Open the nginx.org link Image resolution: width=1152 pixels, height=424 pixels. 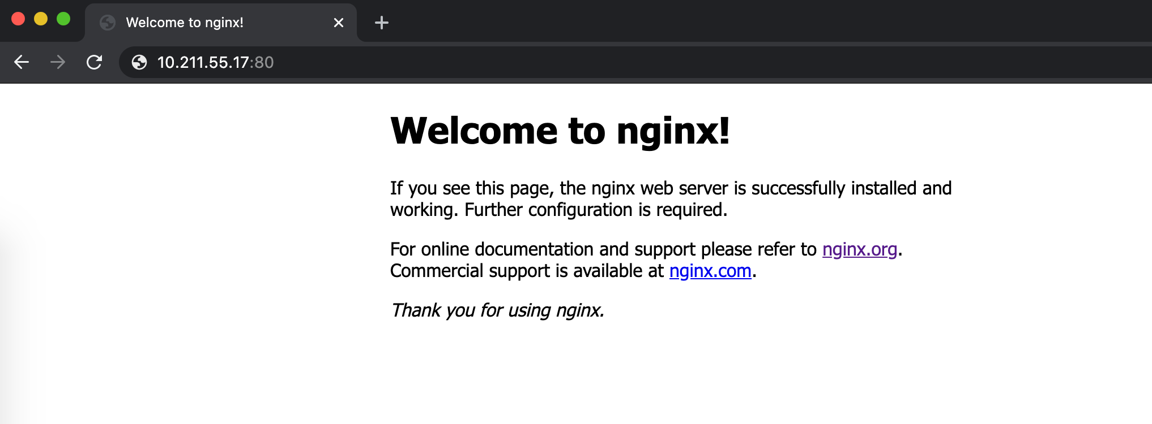point(860,249)
